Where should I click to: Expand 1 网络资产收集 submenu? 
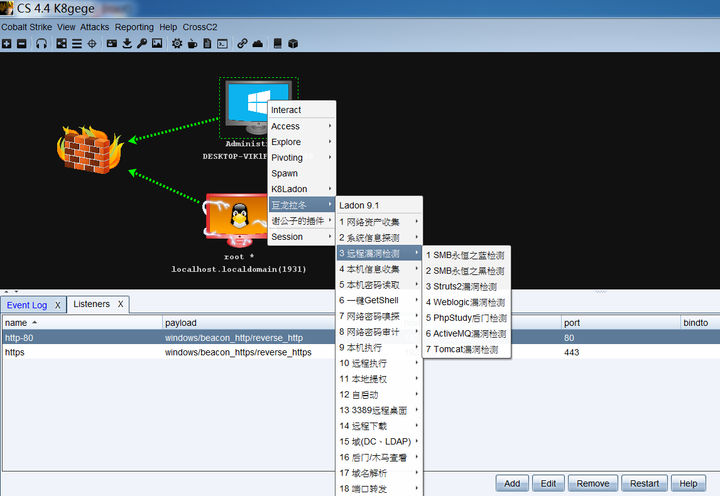[x=379, y=222]
